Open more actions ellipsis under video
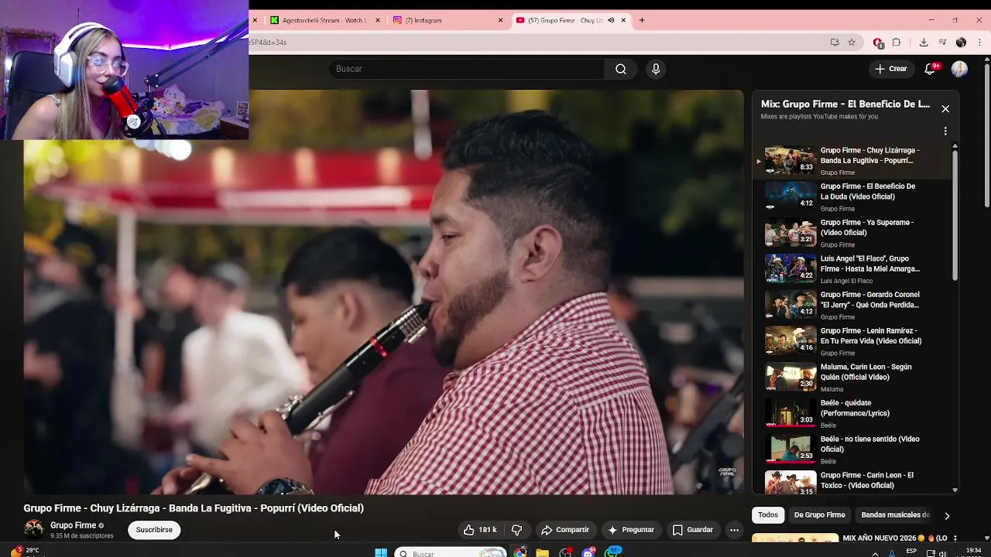The image size is (991, 557). pos(734,530)
